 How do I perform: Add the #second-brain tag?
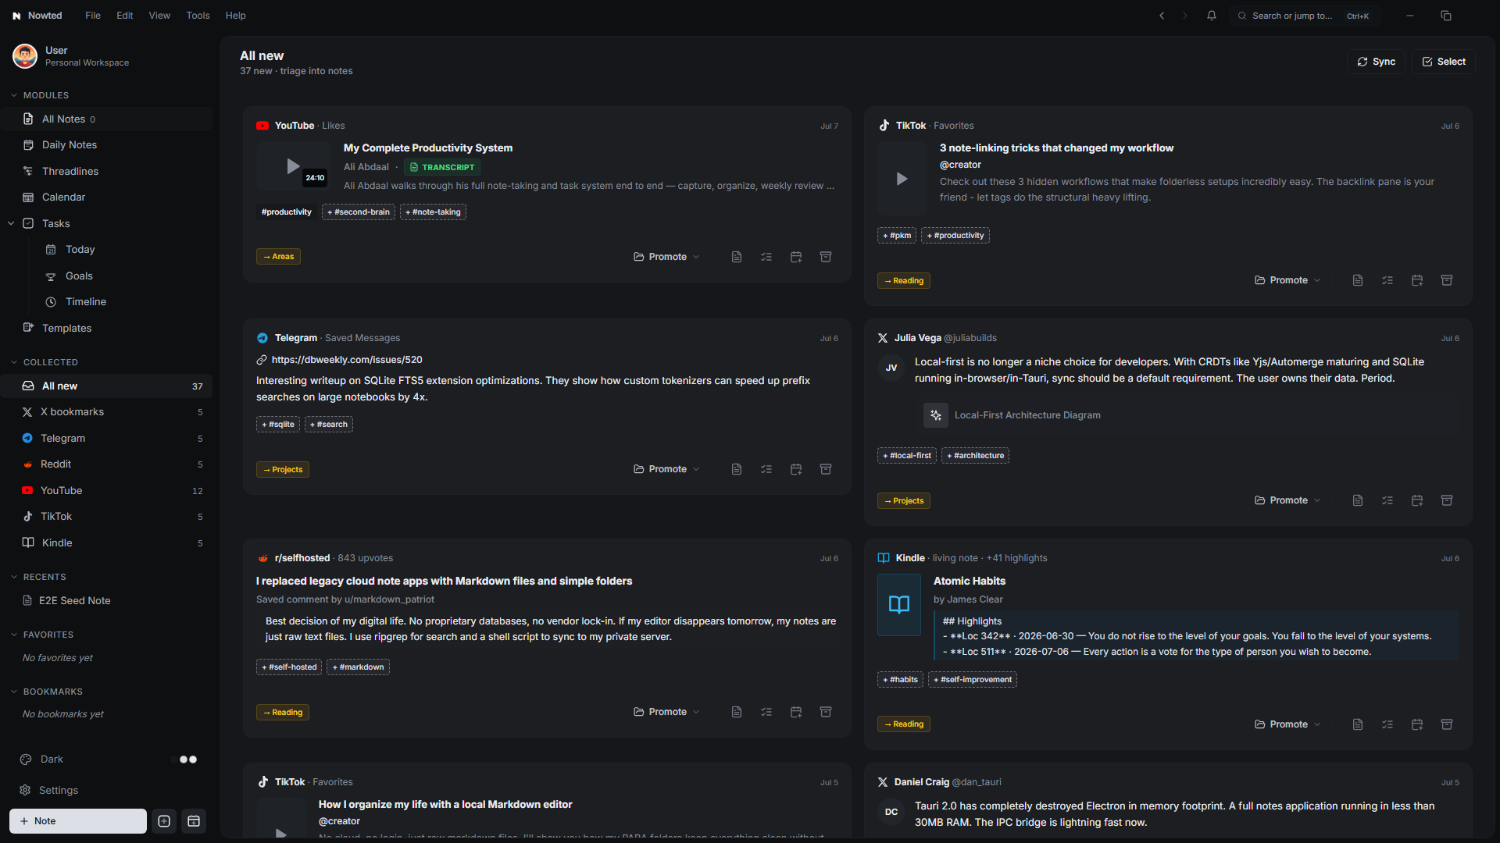coord(359,212)
